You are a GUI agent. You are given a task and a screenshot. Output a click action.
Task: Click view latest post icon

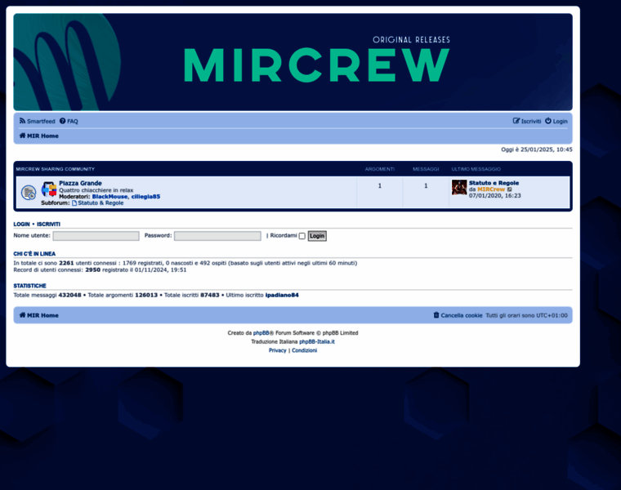click(510, 189)
